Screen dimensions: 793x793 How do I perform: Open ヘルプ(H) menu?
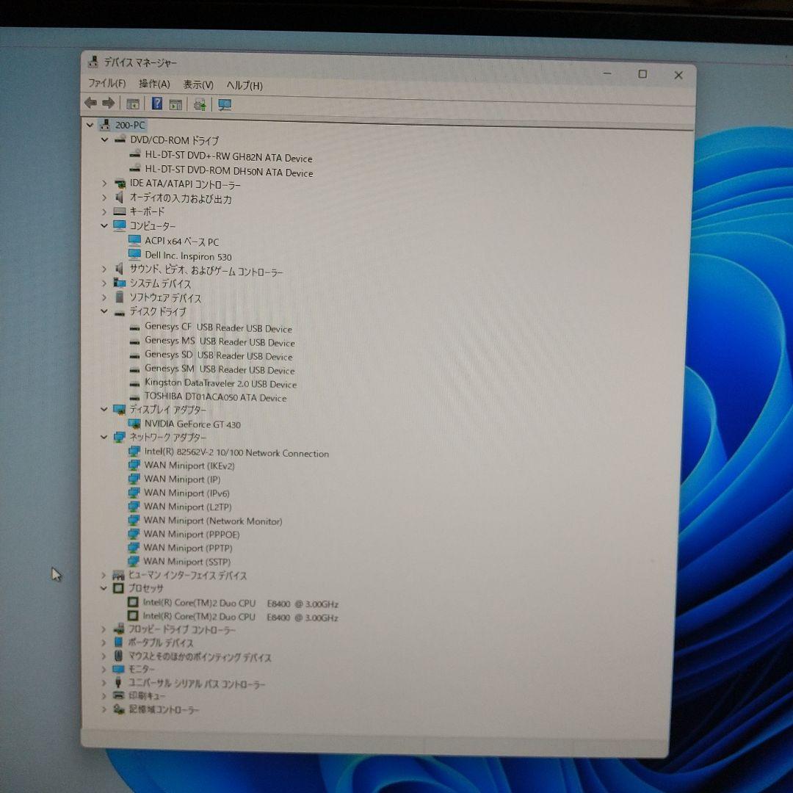click(x=245, y=85)
